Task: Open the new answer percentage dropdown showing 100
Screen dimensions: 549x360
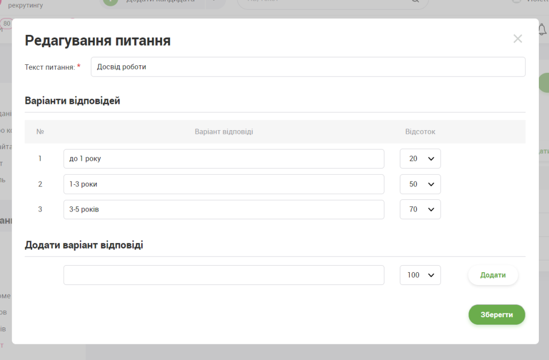Action: (x=420, y=275)
